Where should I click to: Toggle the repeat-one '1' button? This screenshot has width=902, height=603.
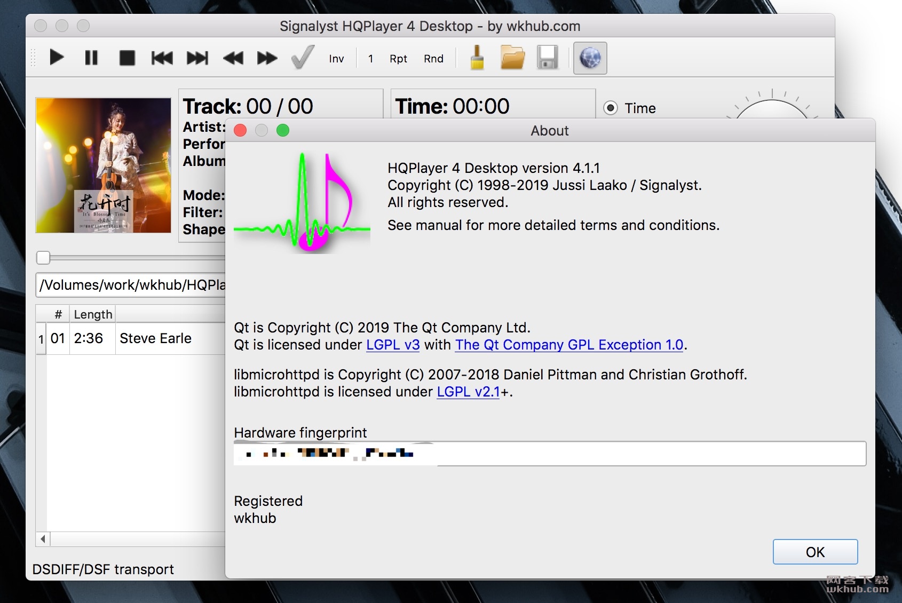click(x=370, y=59)
